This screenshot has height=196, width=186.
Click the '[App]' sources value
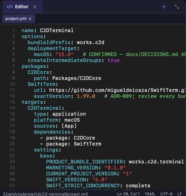click(x=69, y=126)
